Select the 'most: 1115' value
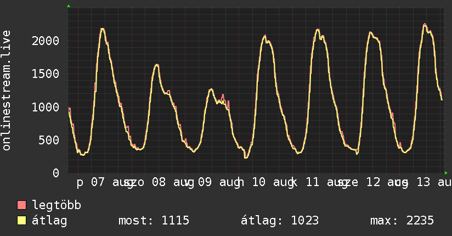452x236 pixels. pyautogui.click(x=154, y=221)
